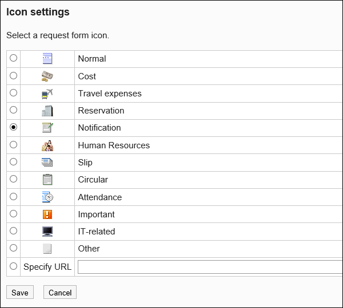Click the 'Attendance' label text

(100, 197)
